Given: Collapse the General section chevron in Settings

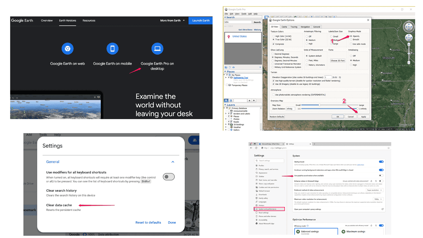Looking at the screenshot, I should [x=173, y=162].
